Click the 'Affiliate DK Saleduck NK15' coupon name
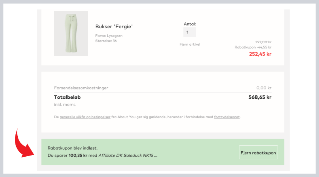Viewport: 319px width, 177px height. point(127,155)
